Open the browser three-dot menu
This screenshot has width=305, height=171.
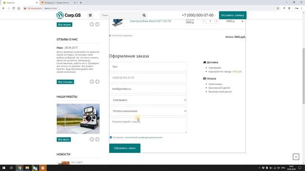(x=302, y=9)
